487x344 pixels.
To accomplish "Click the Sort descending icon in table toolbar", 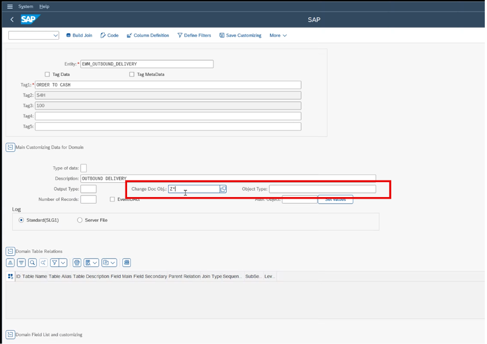I will click(21, 263).
